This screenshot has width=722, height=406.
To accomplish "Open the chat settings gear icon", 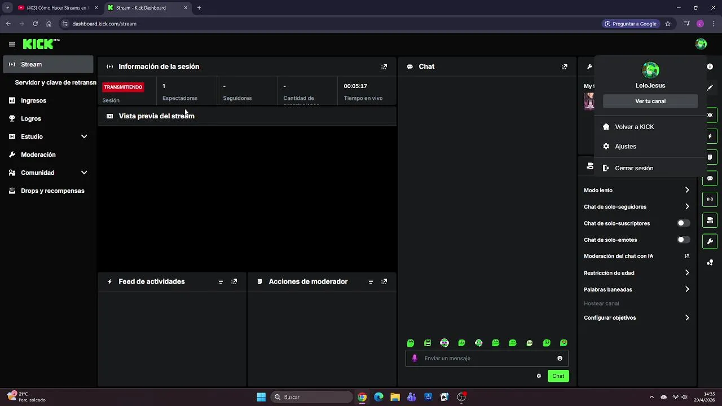I will point(539,376).
